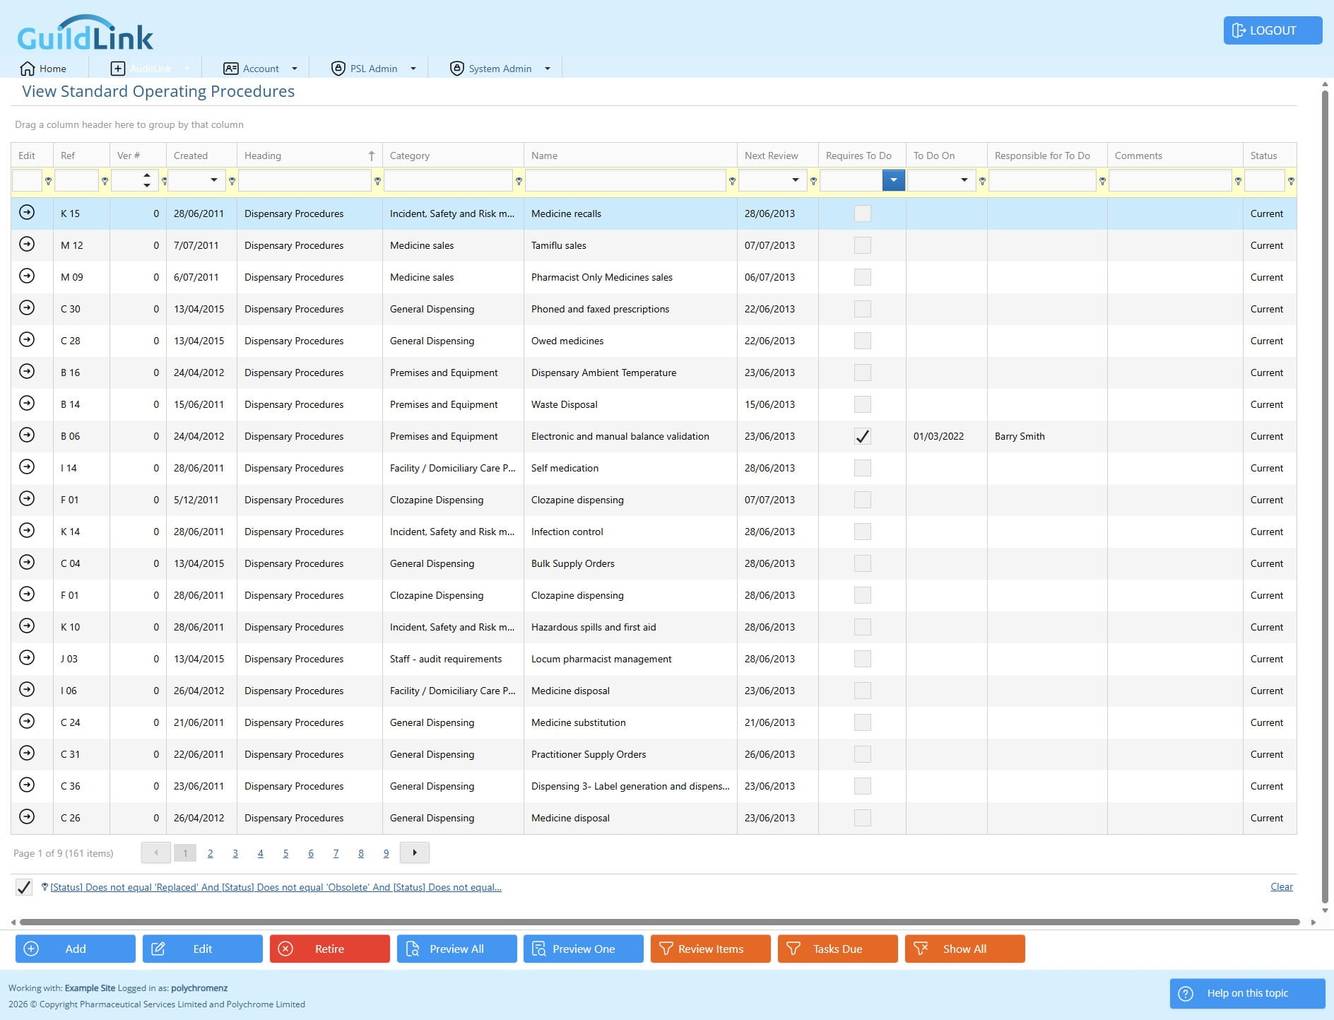
Task: Check Requires To Do for Medicine recalls
Action: click(862, 213)
